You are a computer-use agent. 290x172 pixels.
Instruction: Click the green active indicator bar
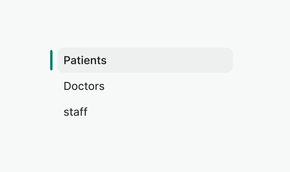(x=51, y=60)
